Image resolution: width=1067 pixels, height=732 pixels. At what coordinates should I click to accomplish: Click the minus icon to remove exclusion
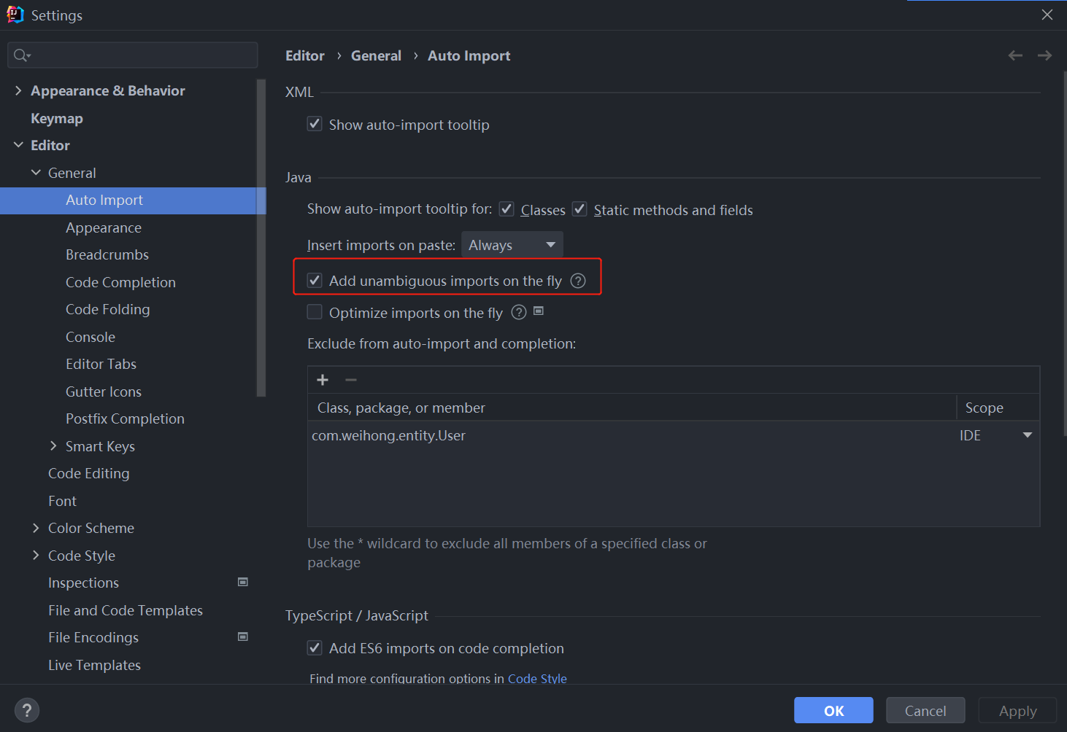coord(351,380)
